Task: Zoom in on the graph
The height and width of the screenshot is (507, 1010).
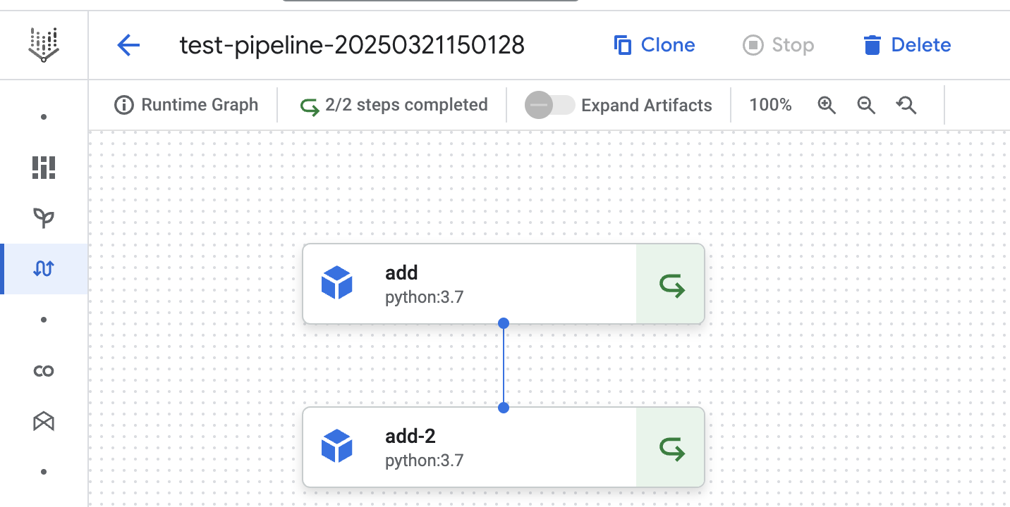Action: [827, 106]
